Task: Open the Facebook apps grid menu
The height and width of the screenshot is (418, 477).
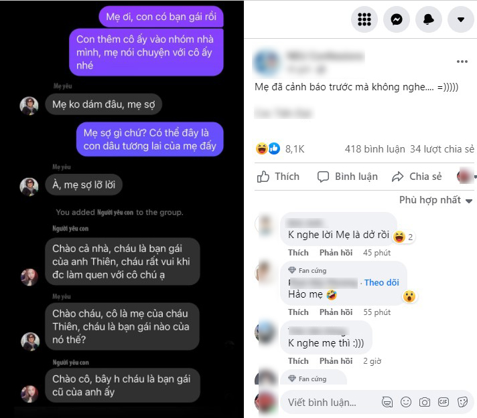Action: coord(364,19)
